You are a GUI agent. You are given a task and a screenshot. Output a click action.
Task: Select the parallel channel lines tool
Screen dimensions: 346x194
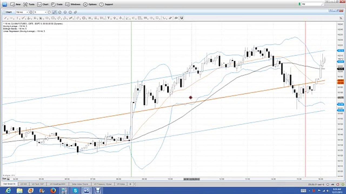click(78, 18)
